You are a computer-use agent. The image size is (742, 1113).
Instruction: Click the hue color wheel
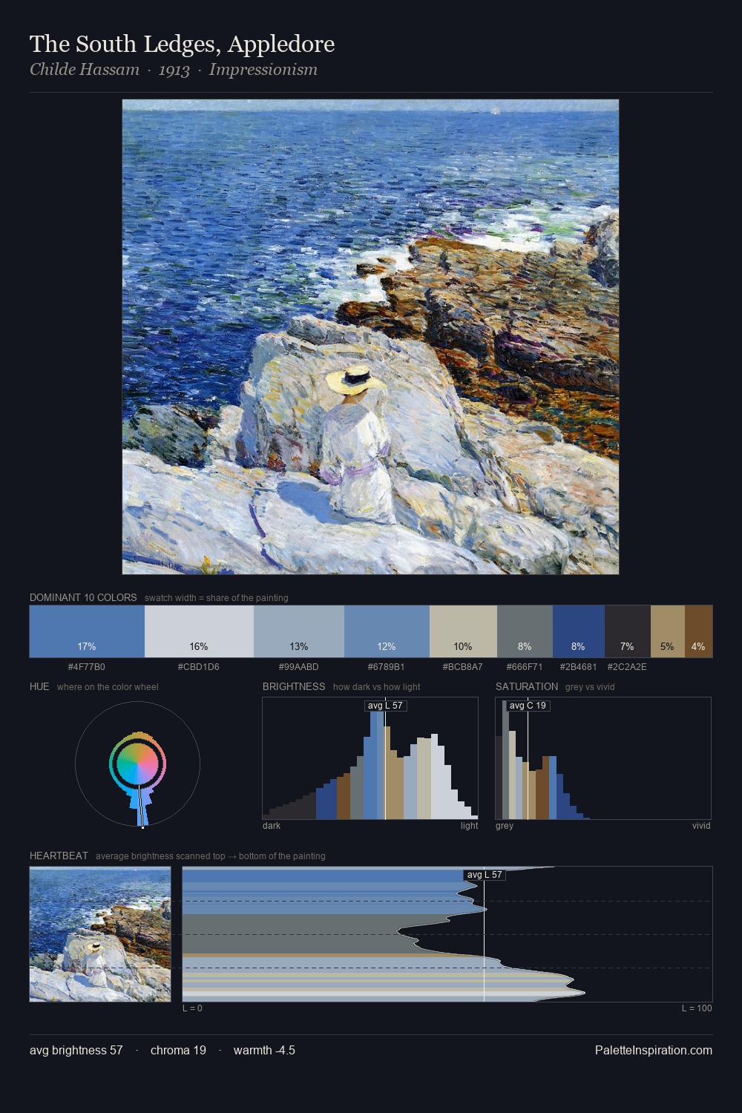137,764
